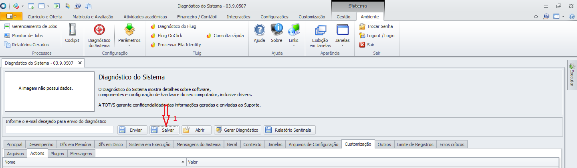Open the Customização ribbon tab

[x=312, y=17]
